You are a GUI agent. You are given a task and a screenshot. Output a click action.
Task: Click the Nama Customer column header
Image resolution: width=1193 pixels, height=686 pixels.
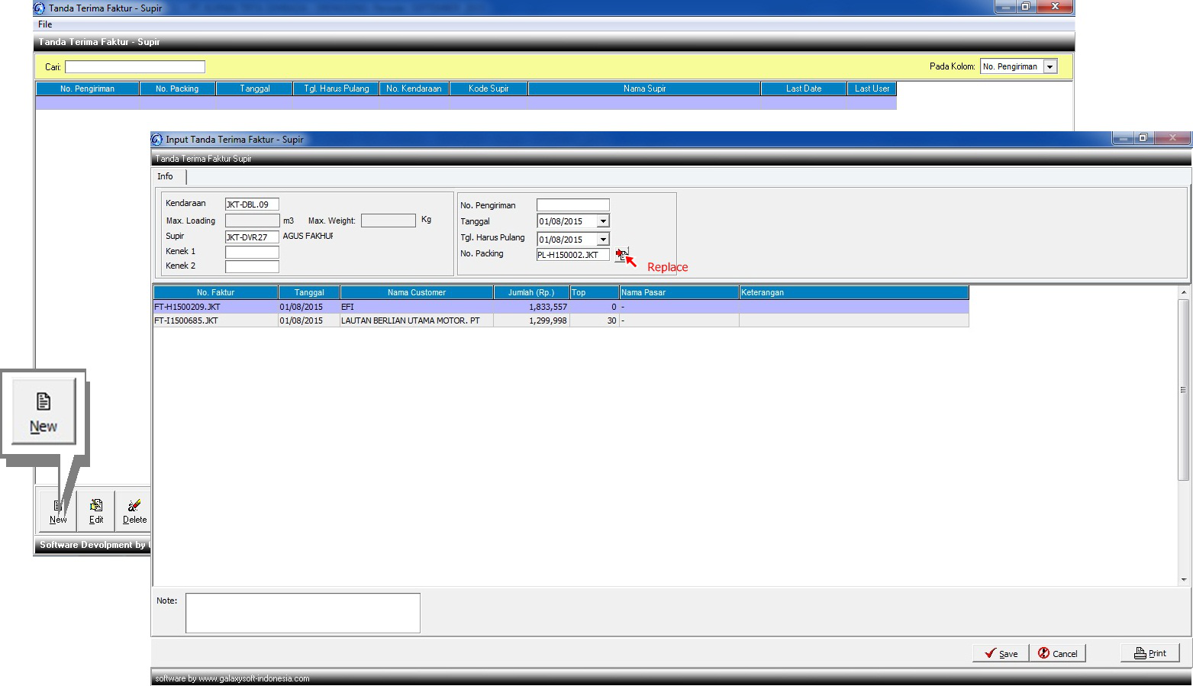click(416, 292)
